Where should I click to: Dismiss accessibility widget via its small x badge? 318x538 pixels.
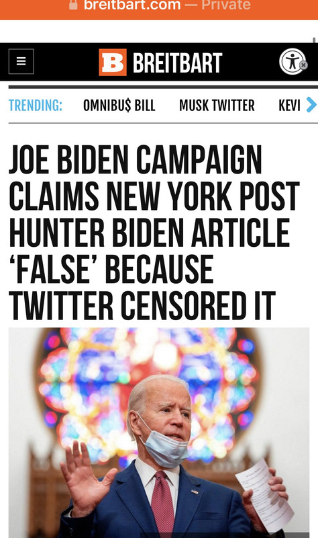coord(303,65)
